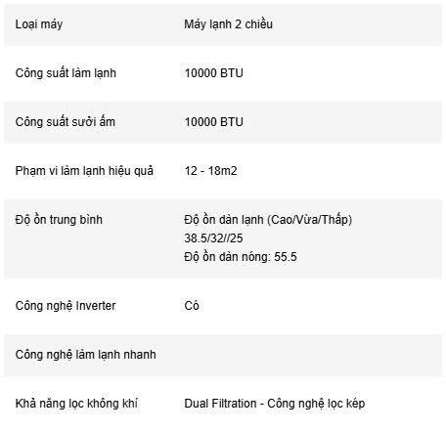Screen dimensions: 446x431
Task: Select 'Dual Filtration - Công nghệ lọc kép' text
Action: click(x=275, y=404)
